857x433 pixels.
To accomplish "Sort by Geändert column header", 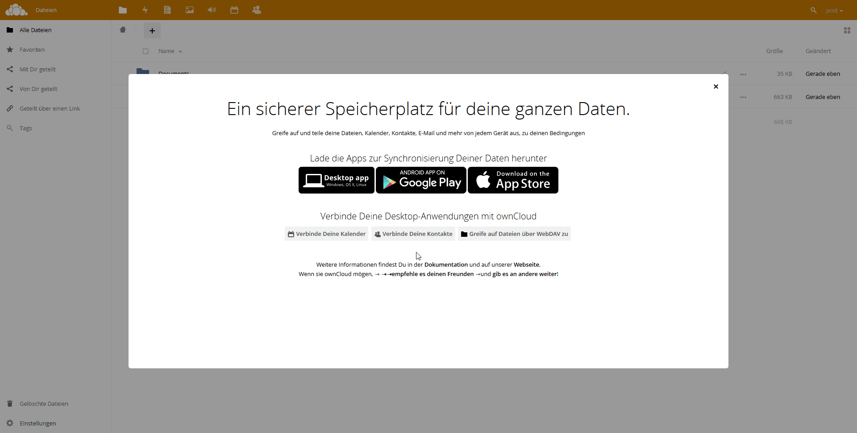I will click(818, 51).
